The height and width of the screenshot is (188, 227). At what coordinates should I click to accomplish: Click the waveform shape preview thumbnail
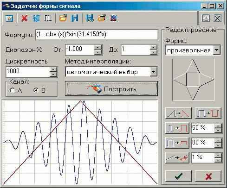(193, 80)
